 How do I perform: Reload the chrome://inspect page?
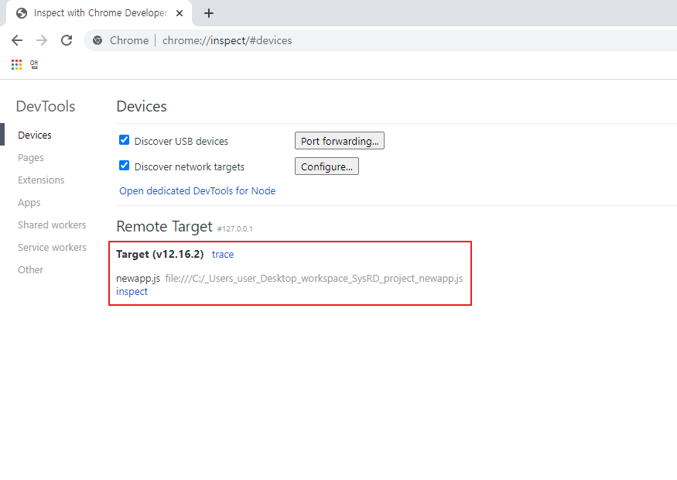click(67, 40)
